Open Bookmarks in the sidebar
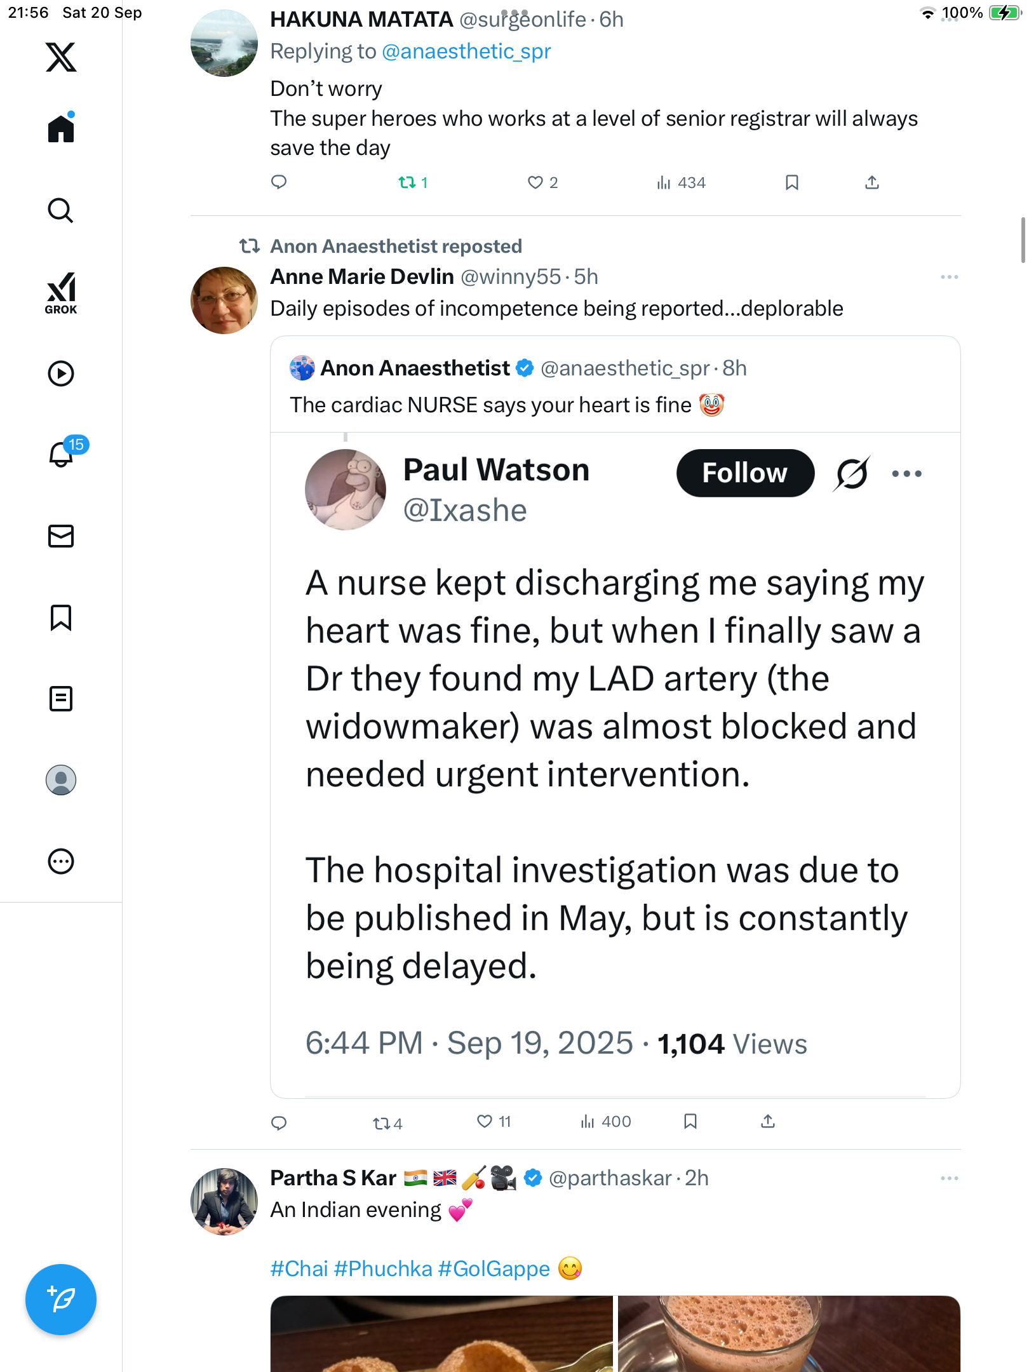Viewport: 1029px width, 1372px height. point(61,617)
